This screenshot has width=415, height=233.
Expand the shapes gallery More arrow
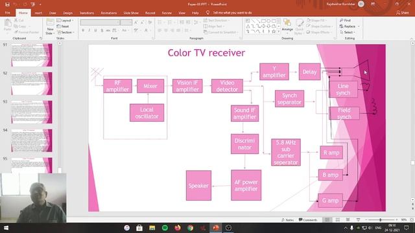pos(279,32)
